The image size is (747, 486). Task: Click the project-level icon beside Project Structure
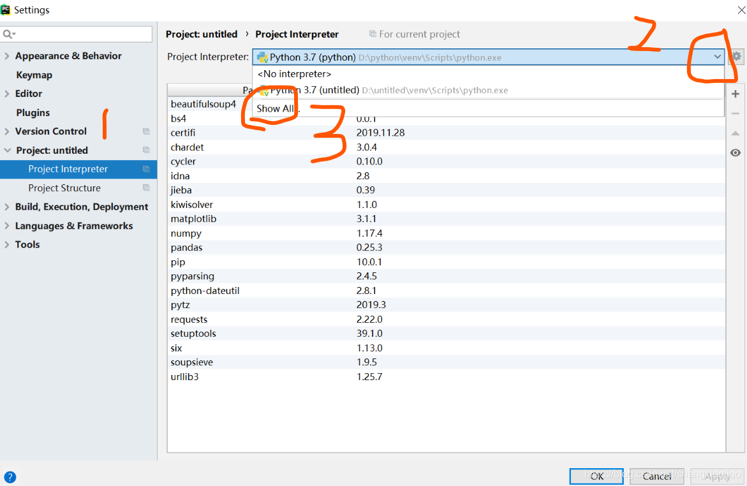146,188
